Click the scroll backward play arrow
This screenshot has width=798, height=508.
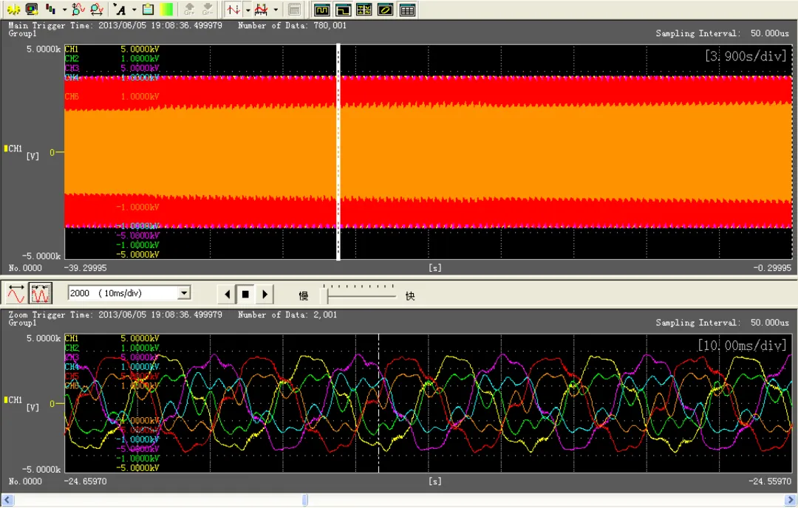[x=228, y=295]
